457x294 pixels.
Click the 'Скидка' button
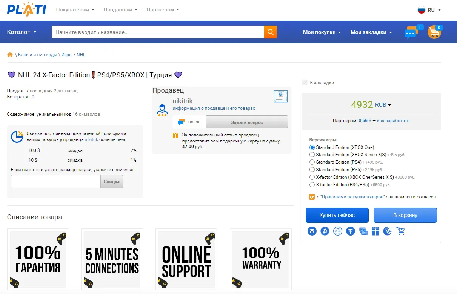click(112, 182)
